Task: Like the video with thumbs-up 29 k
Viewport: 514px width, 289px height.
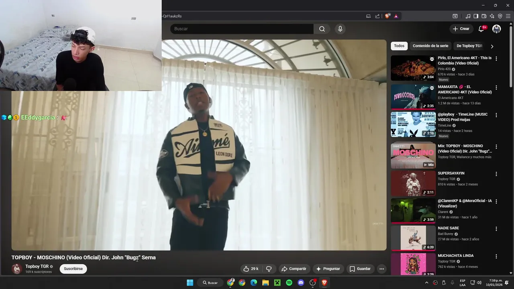Action: 251,269
